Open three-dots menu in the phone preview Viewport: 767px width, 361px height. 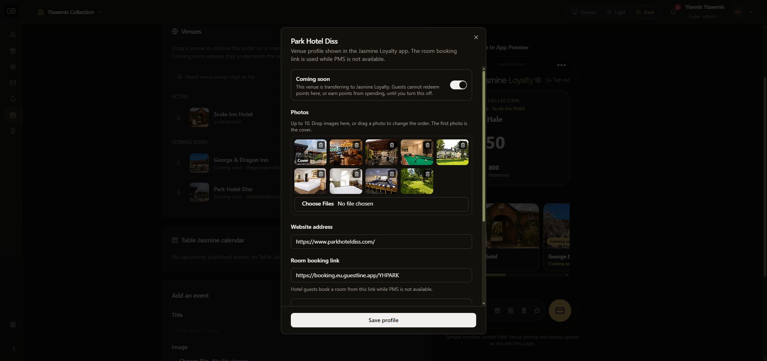562,65
